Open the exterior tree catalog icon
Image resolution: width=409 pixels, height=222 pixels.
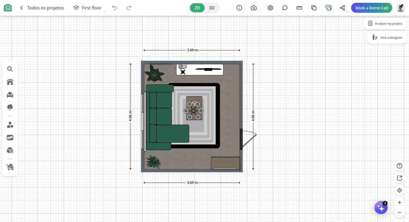point(10,107)
